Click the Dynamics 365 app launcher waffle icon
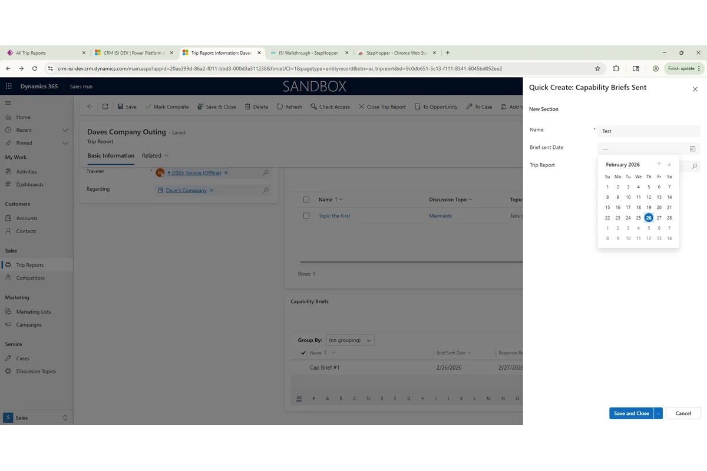The width and height of the screenshot is (707, 471). (x=8, y=86)
